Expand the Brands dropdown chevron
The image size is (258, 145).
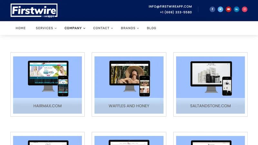pyautogui.click(x=138, y=28)
